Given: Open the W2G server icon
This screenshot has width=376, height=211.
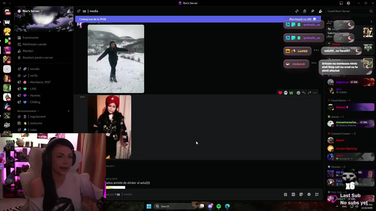Looking at the screenshot, I should click(7, 125).
